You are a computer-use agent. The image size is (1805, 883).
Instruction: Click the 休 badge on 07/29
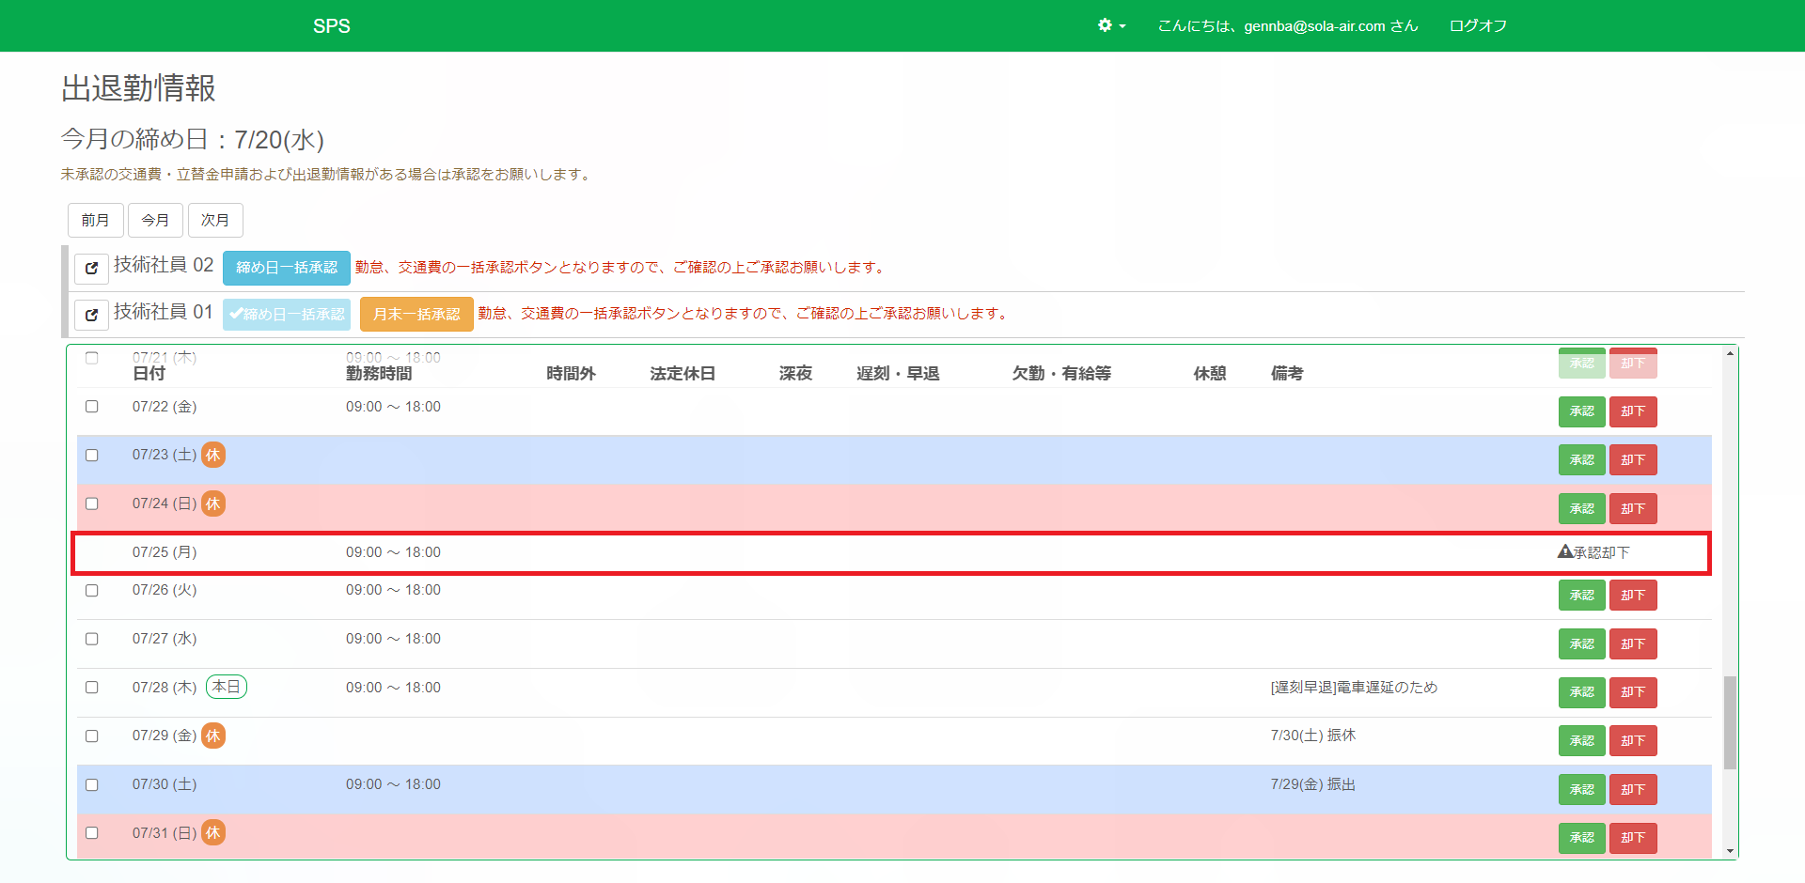pos(213,736)
